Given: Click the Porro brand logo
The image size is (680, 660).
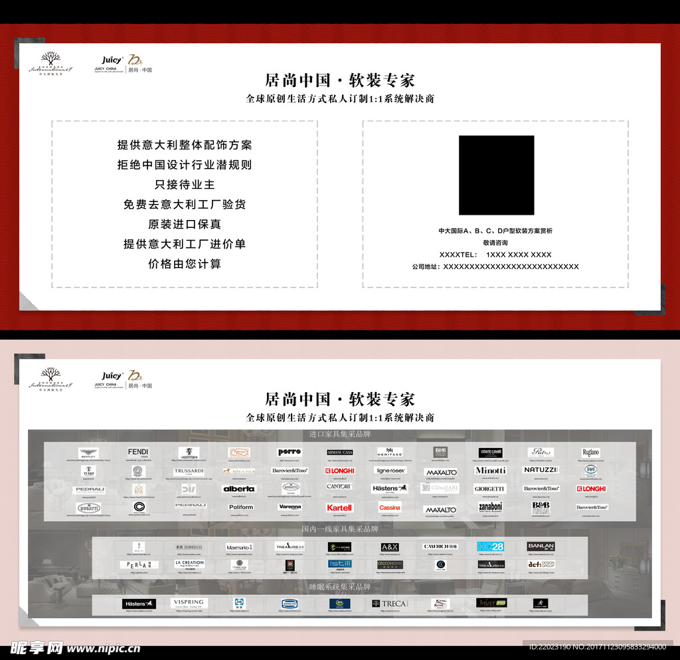Looking at the screenshot, I should (x=290, y=452).
